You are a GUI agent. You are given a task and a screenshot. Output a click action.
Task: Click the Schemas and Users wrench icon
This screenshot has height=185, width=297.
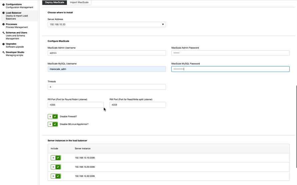(3, 33)
